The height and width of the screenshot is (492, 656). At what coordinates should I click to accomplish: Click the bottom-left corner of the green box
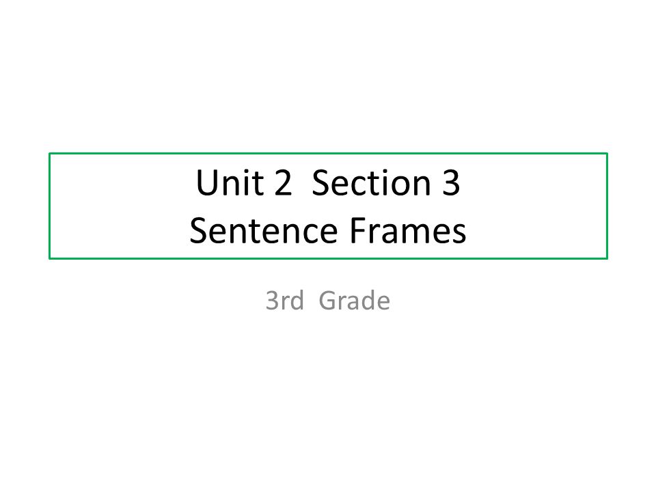[49, 258]
